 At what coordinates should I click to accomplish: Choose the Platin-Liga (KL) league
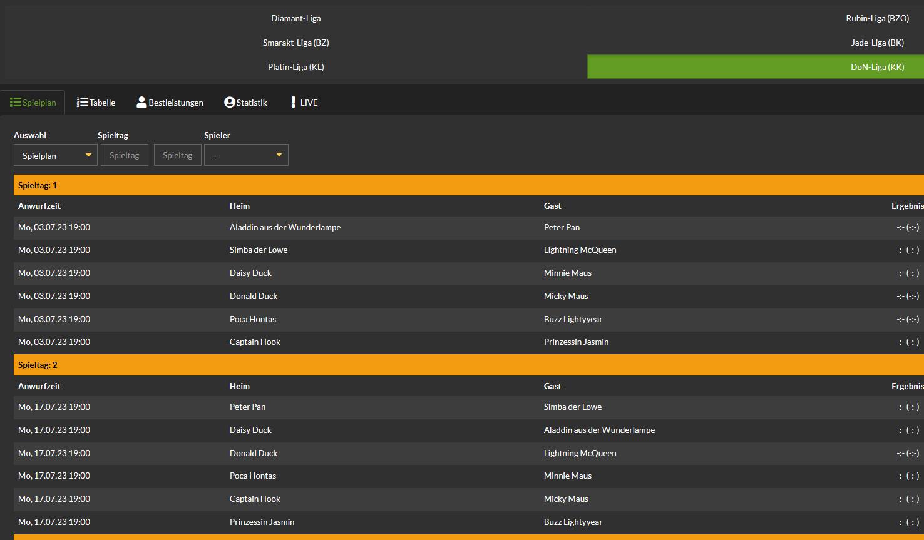point(296,68)
